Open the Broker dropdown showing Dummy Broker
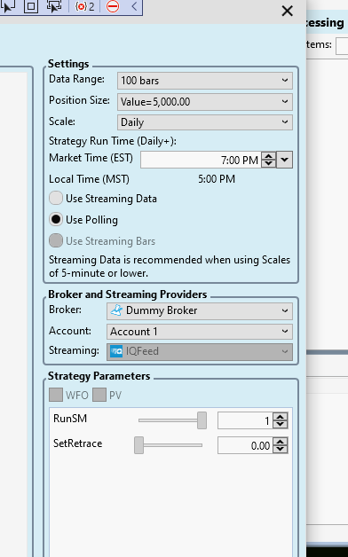348x557 pixels. [x=200, y=310]
